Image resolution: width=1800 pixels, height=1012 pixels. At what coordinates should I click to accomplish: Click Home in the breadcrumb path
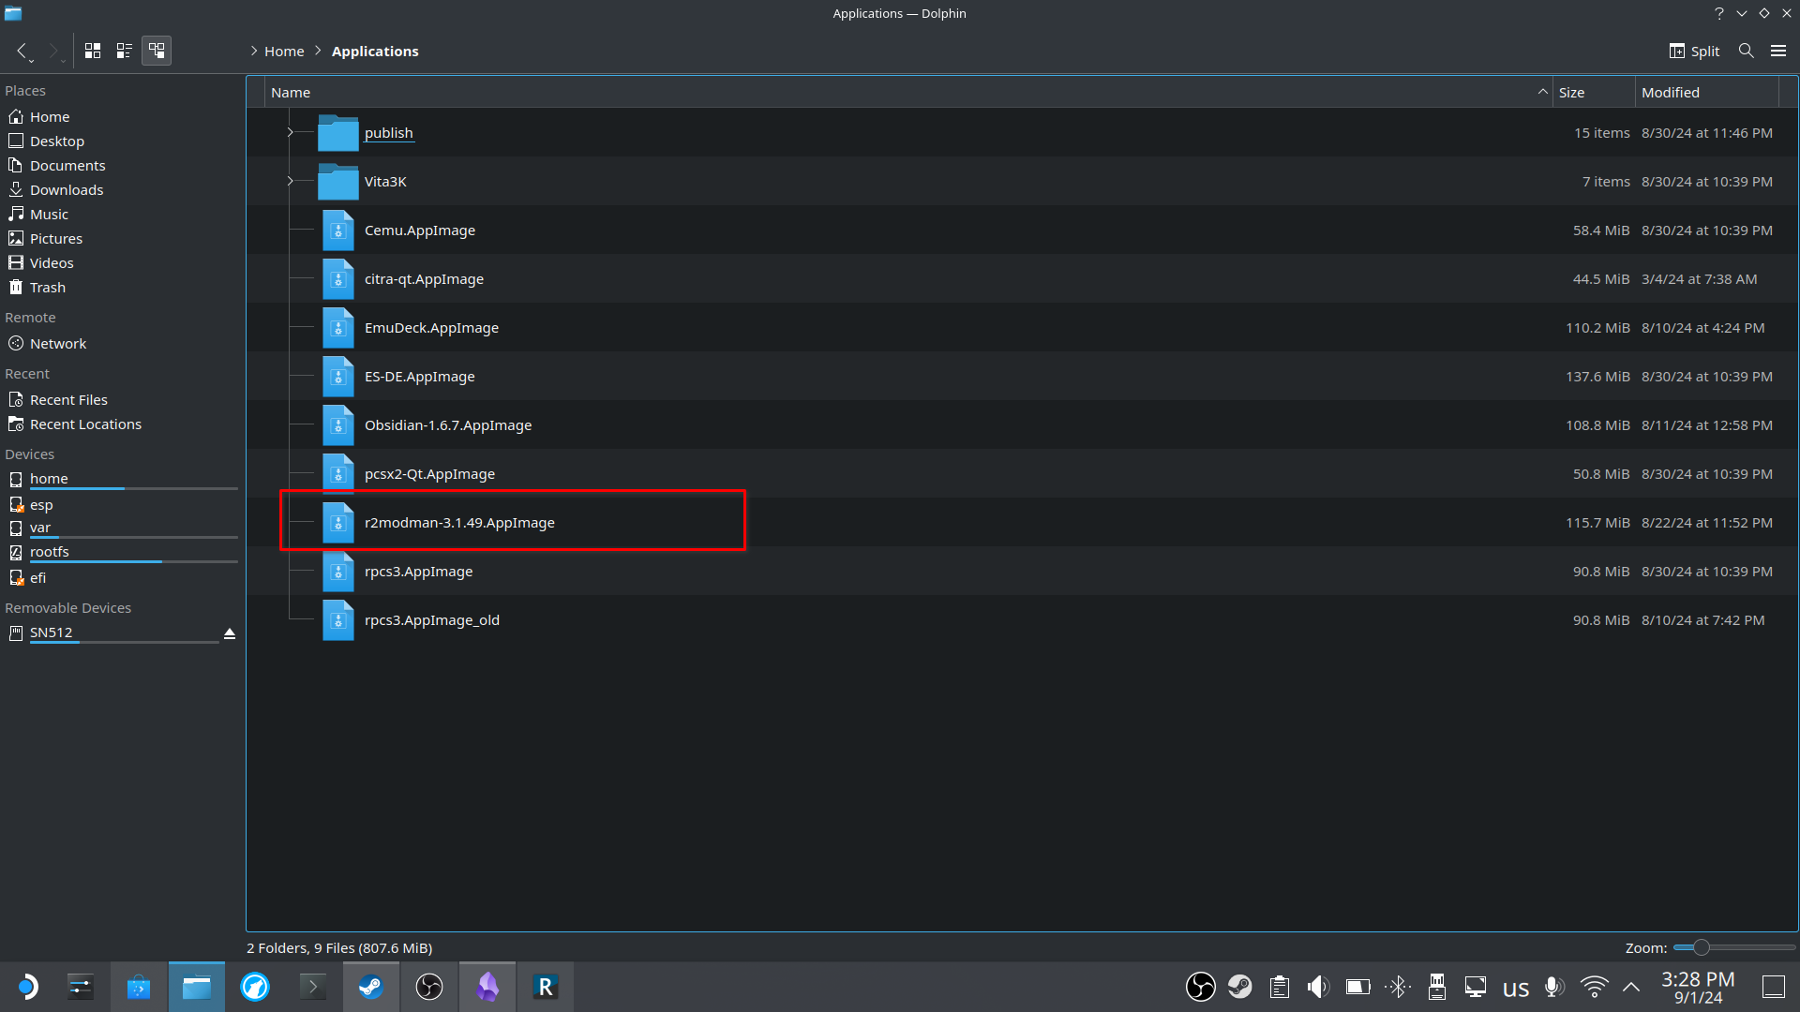pos(284,51)
